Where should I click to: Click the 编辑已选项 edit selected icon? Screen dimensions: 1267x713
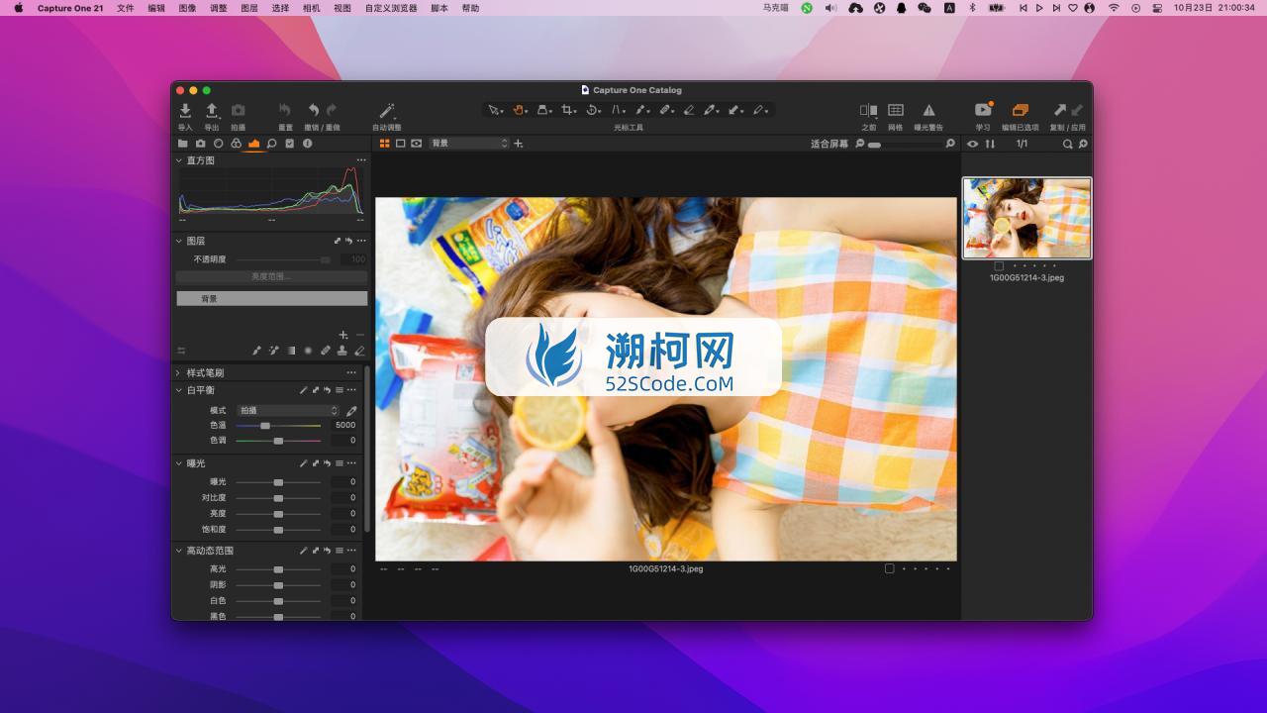pos(1020,110)
